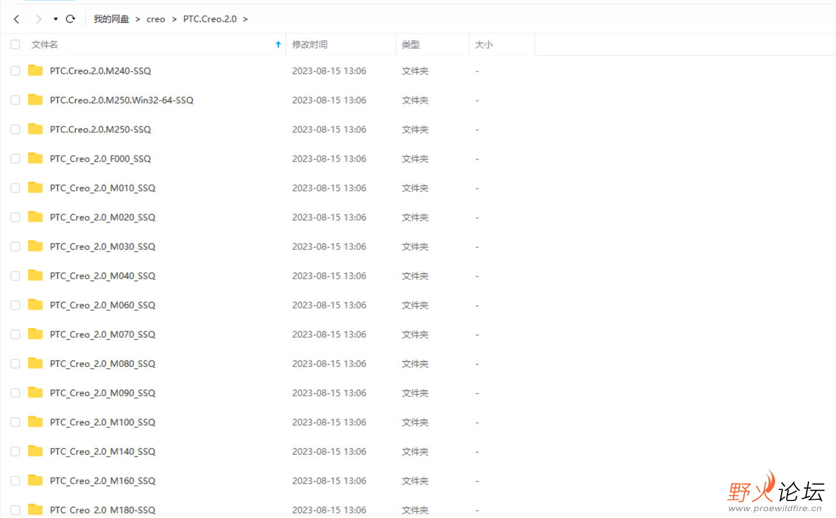
Task: Check the box for PTC.Creo.2.0.M240-SSQ
Action: [15, 71]
